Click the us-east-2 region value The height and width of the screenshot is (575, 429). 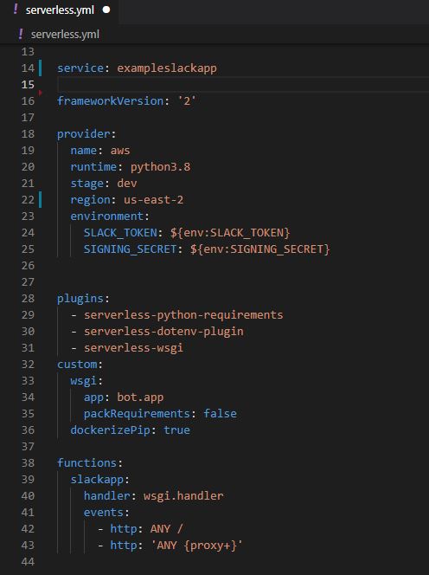153,200
